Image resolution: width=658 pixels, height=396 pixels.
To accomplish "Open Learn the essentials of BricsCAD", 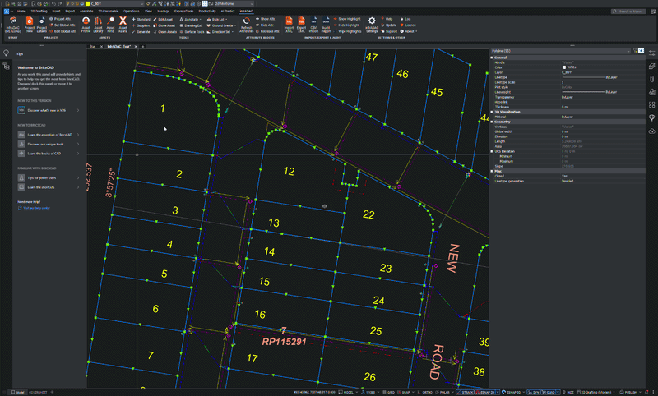I will click(x=49, y=135).
